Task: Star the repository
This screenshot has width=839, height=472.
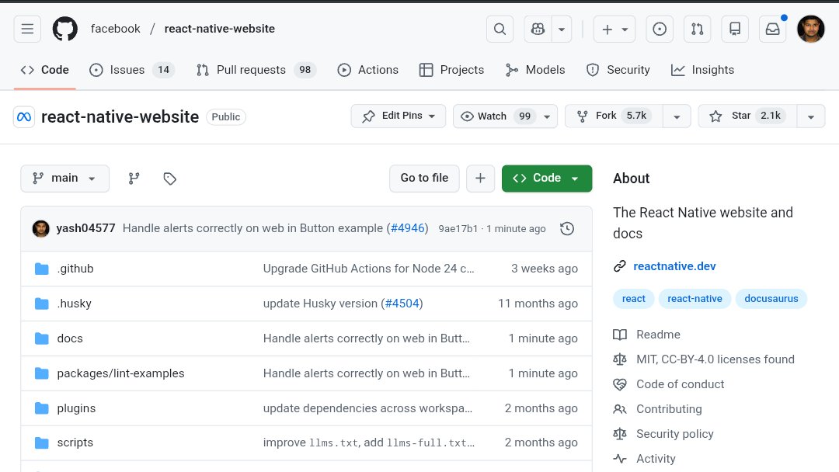Action: (x=747, y=116)
